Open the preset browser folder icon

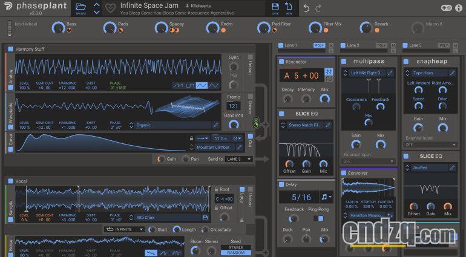click(80, 7)
